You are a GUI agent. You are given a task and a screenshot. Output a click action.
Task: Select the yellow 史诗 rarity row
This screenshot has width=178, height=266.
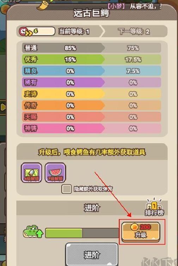[x=92, y=94]
